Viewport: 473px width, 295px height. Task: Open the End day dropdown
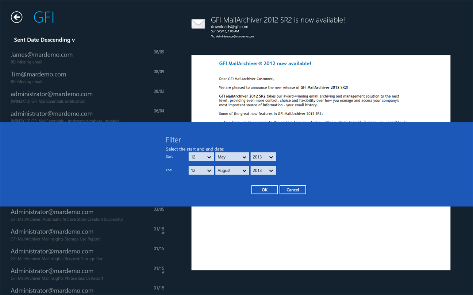[201, 170]
